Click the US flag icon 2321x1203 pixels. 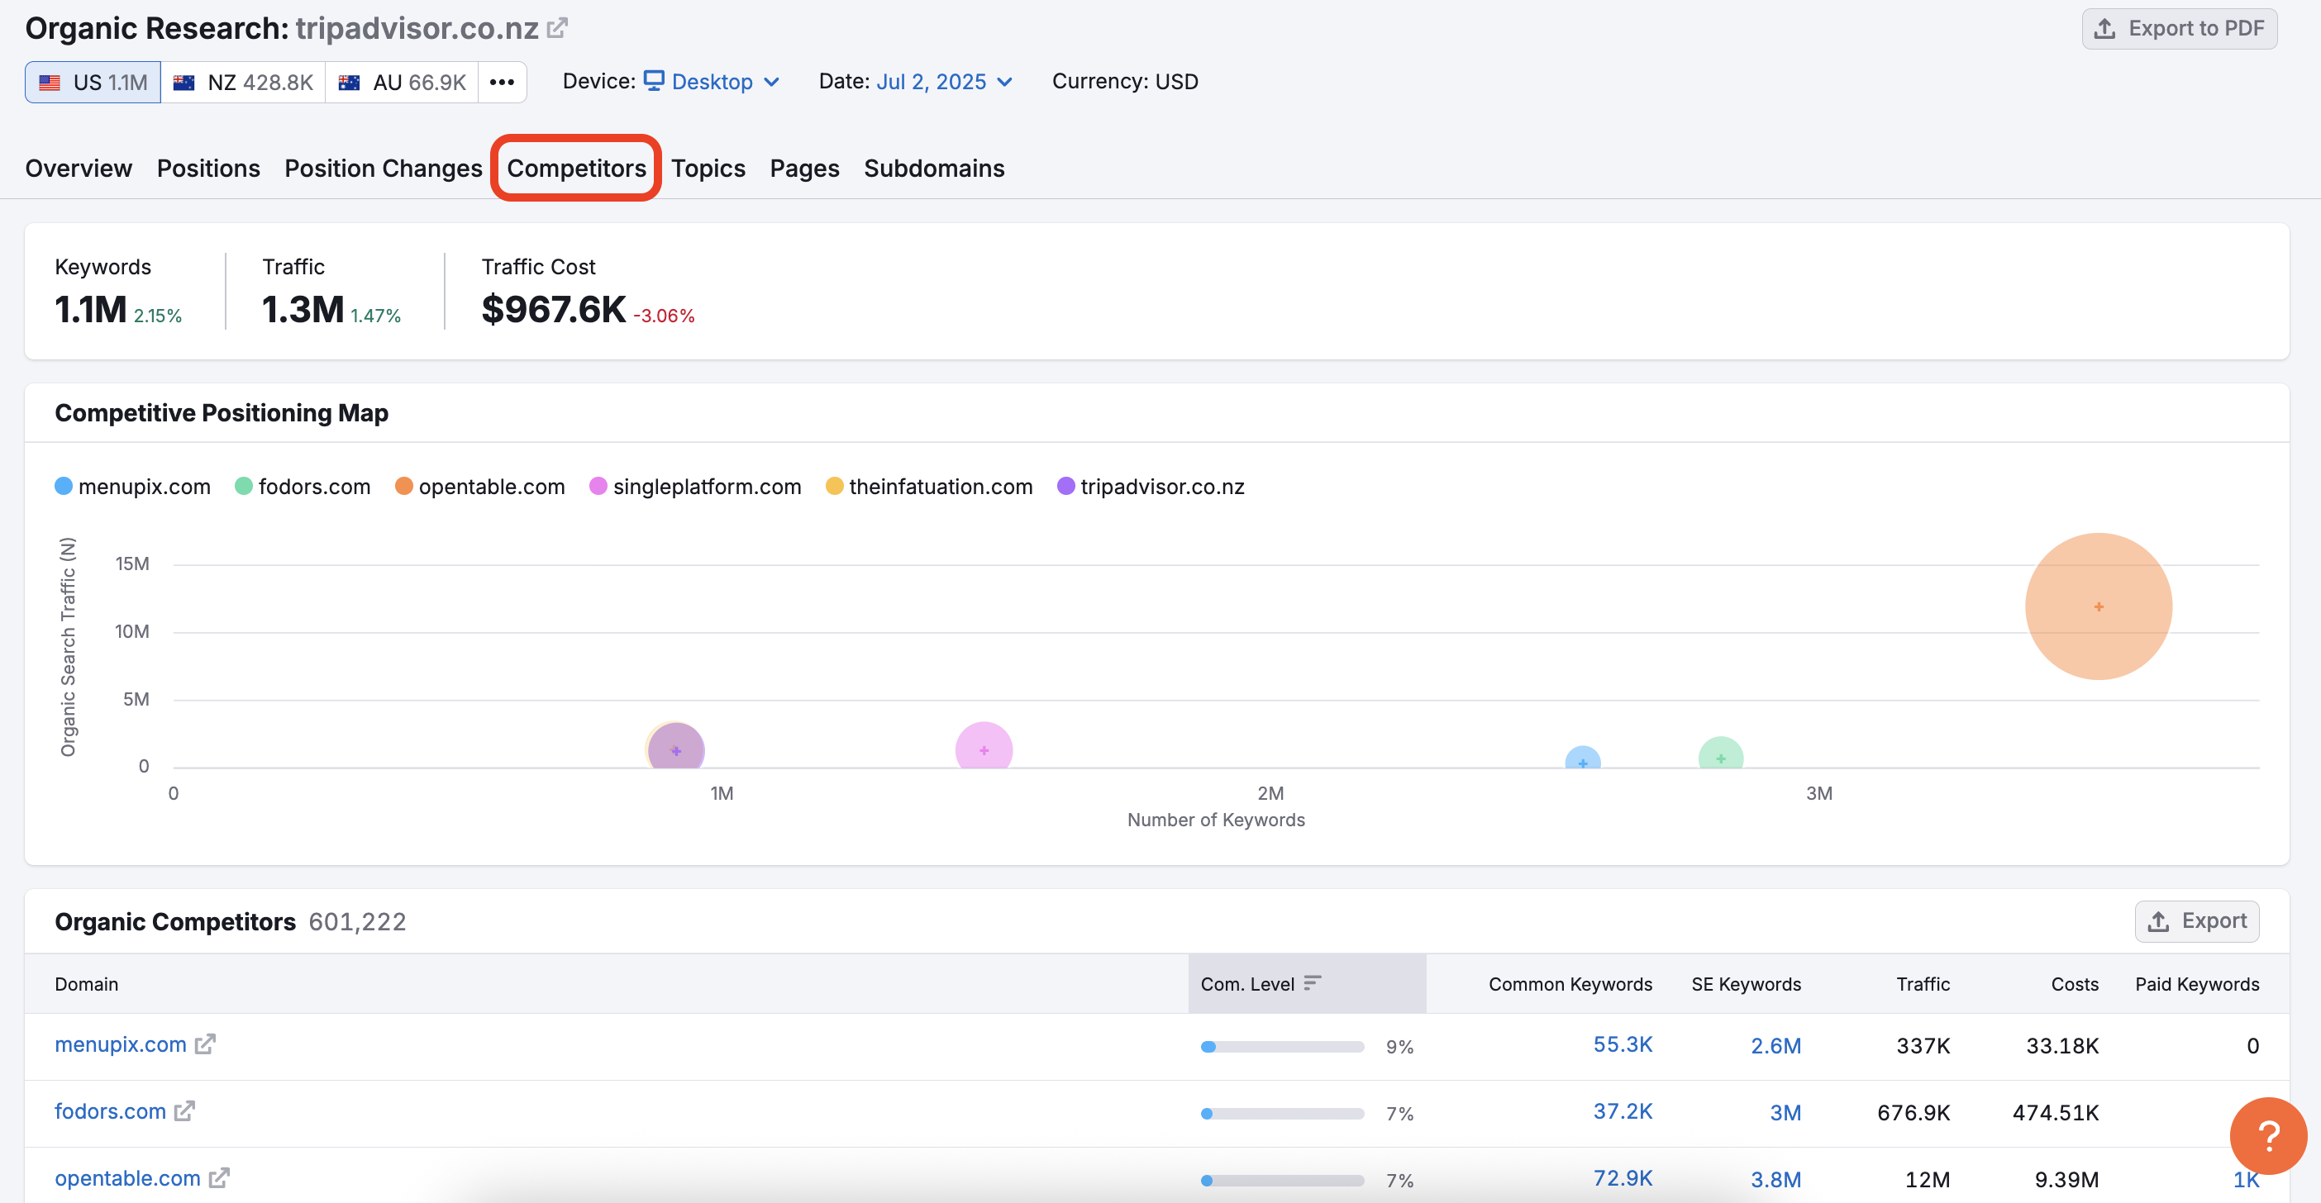click(x=50, y=81)
